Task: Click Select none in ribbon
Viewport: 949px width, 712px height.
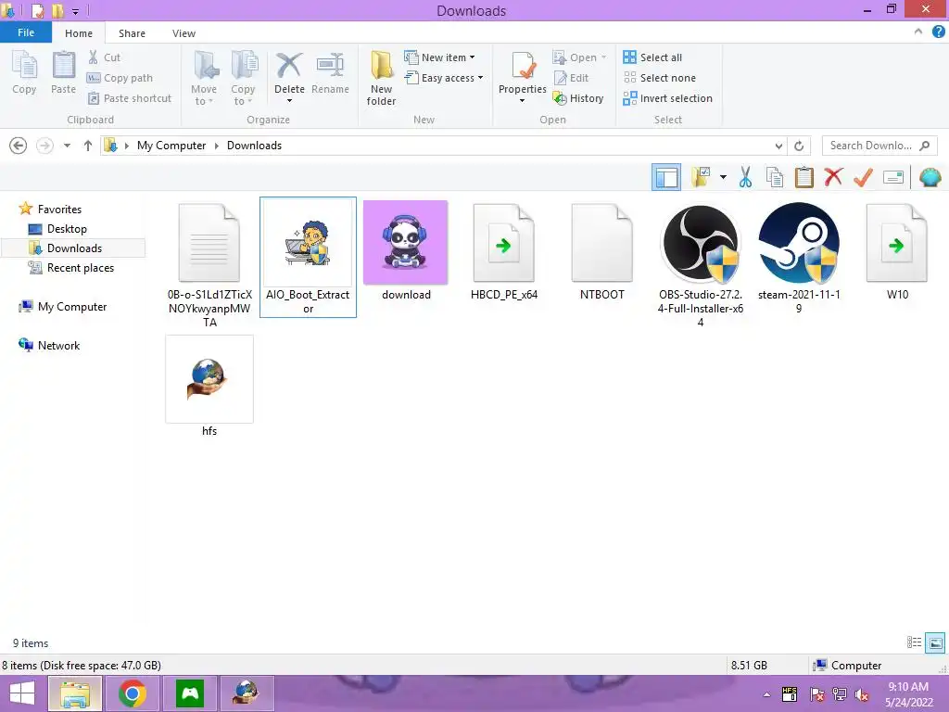Action: 659,78
